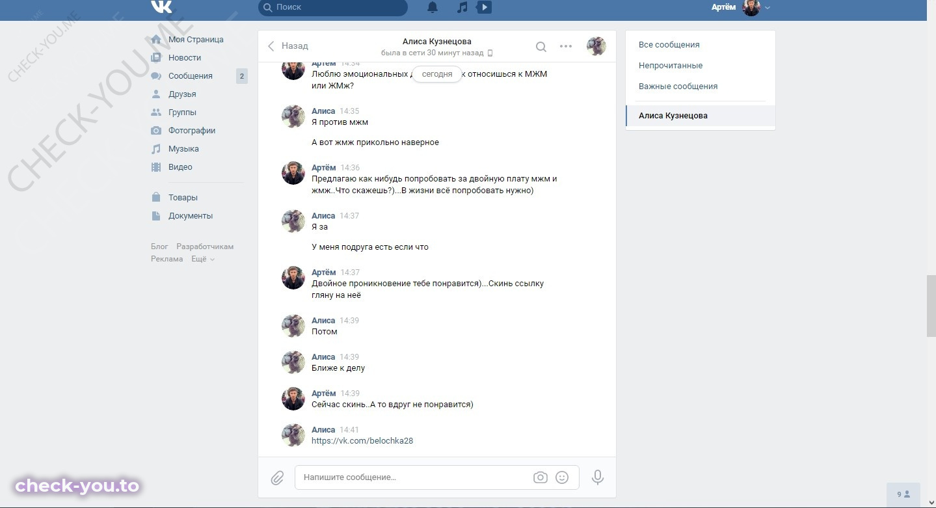Open Музыка in sidebar

click(x=183, y=149)
